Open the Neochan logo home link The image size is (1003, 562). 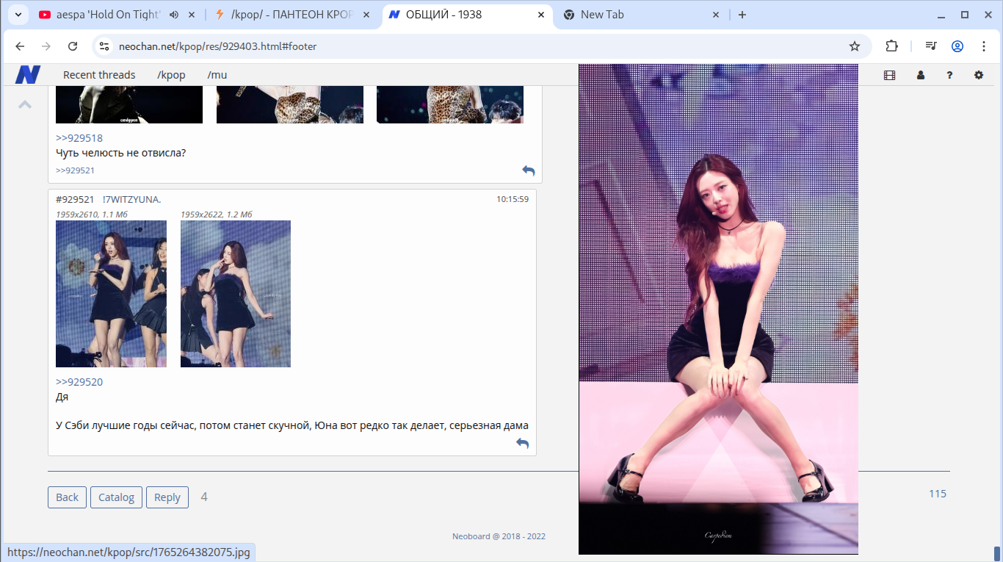(x=28, y=75)
